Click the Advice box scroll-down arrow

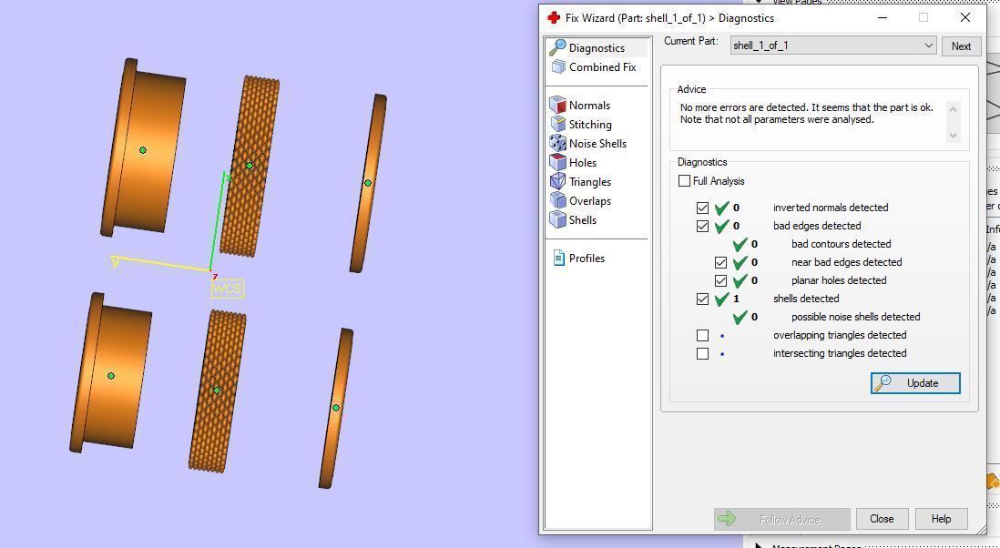tap(953, 135)
